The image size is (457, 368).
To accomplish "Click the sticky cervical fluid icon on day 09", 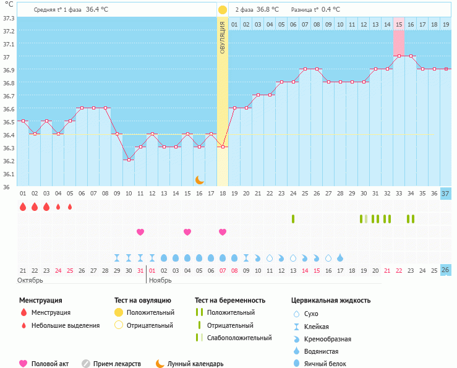I will coord(117,258).
